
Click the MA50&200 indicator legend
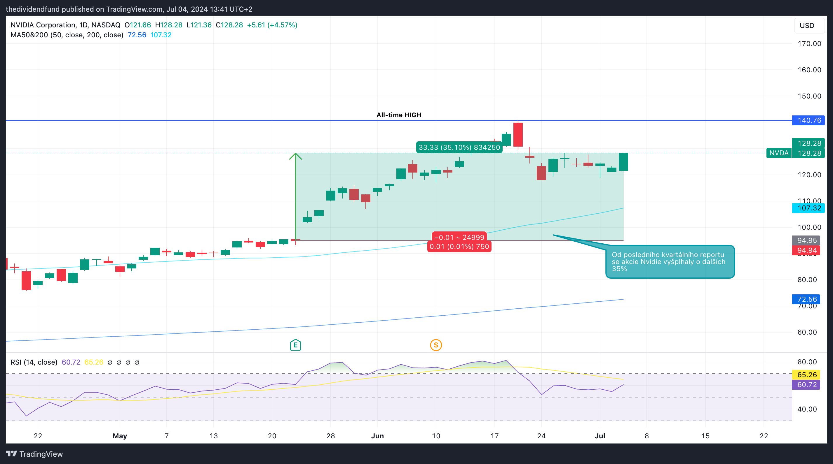click(67, 35)
